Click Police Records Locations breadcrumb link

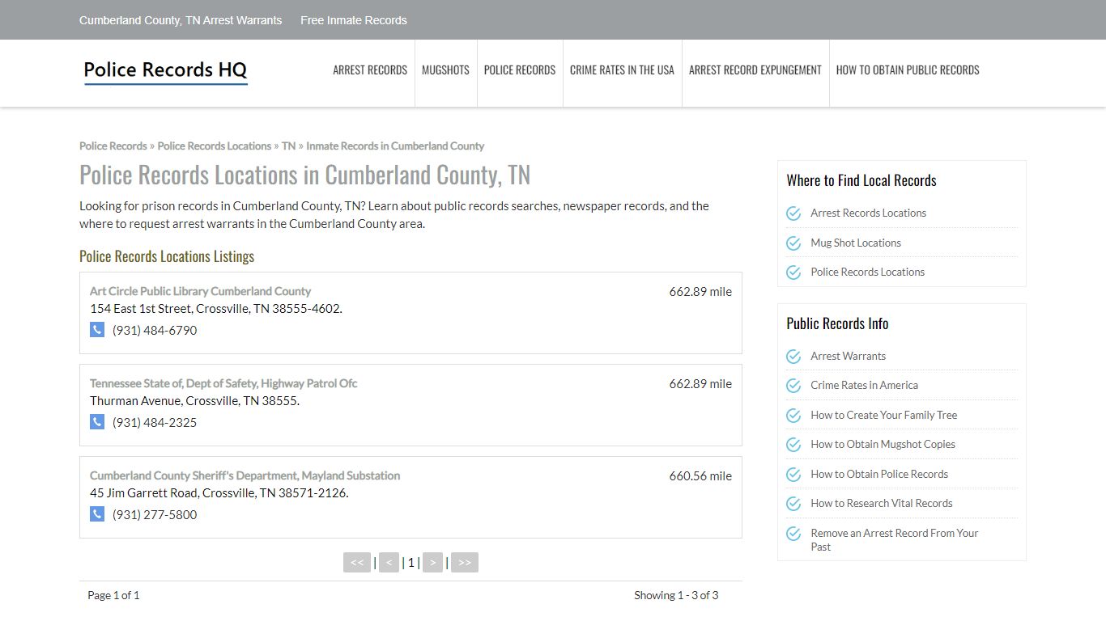point(215,146)
